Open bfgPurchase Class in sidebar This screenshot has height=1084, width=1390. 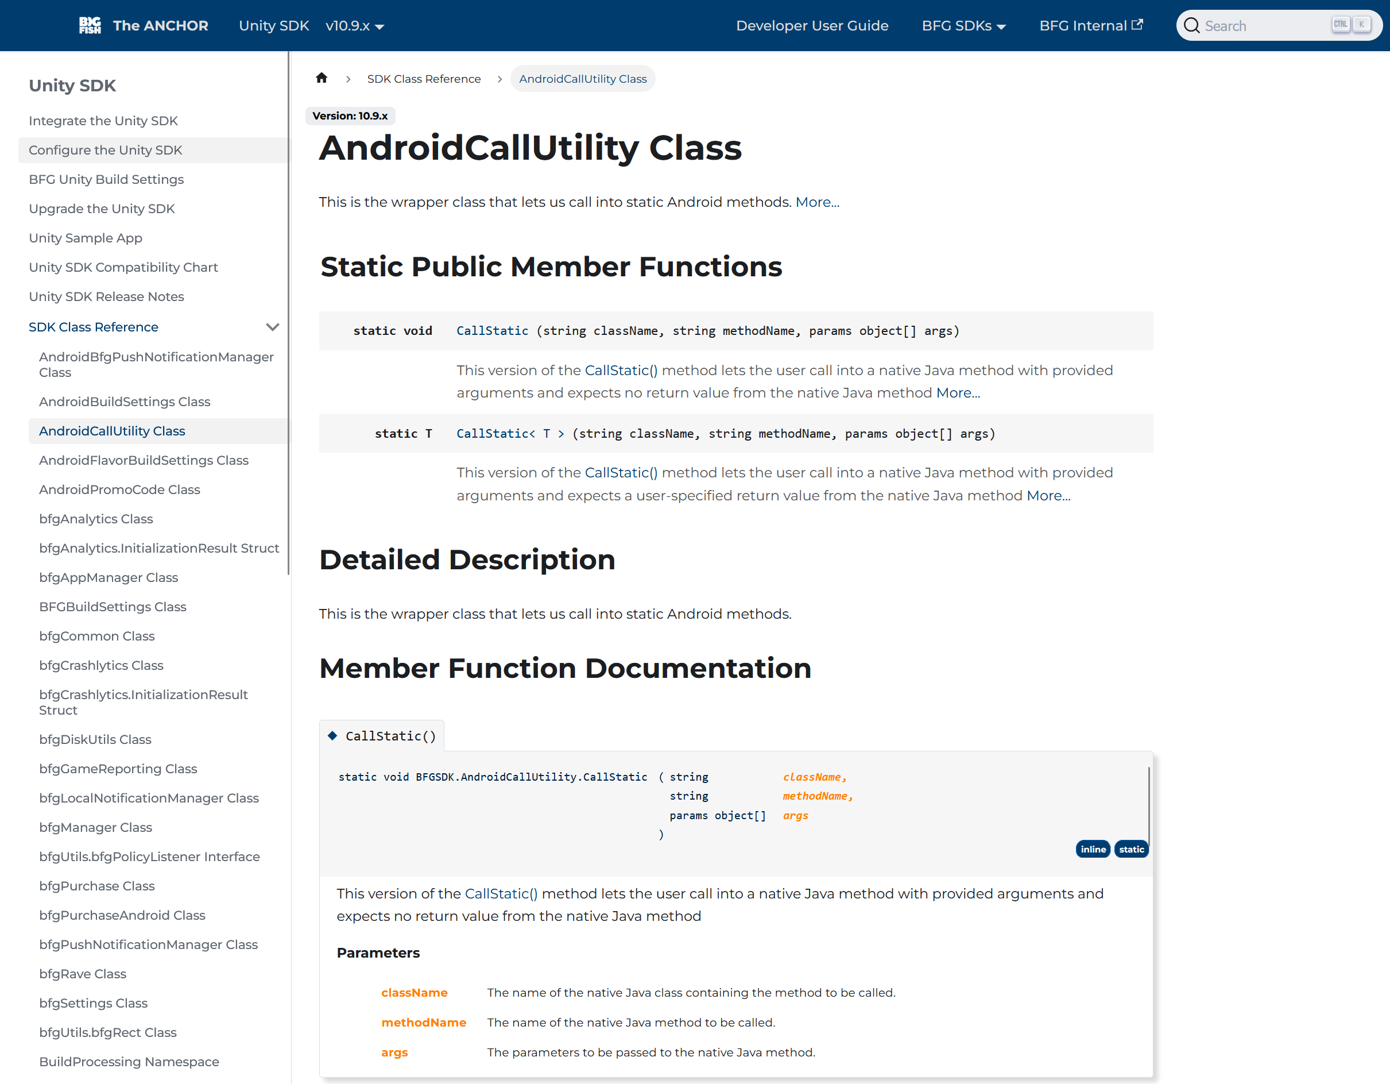[96, 885]
